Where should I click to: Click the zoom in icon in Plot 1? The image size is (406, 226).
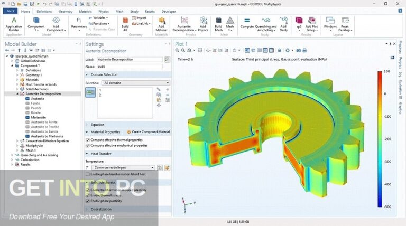click(177, 50)
